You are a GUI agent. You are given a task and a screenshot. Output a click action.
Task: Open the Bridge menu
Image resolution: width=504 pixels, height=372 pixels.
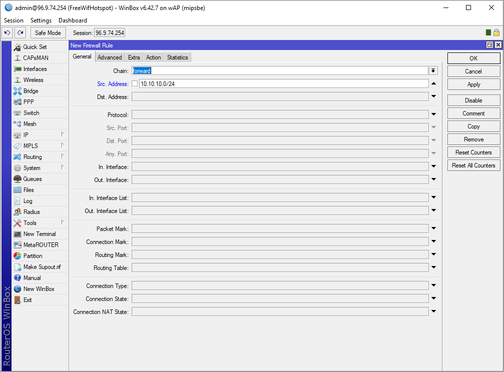[x=40, y=91]
